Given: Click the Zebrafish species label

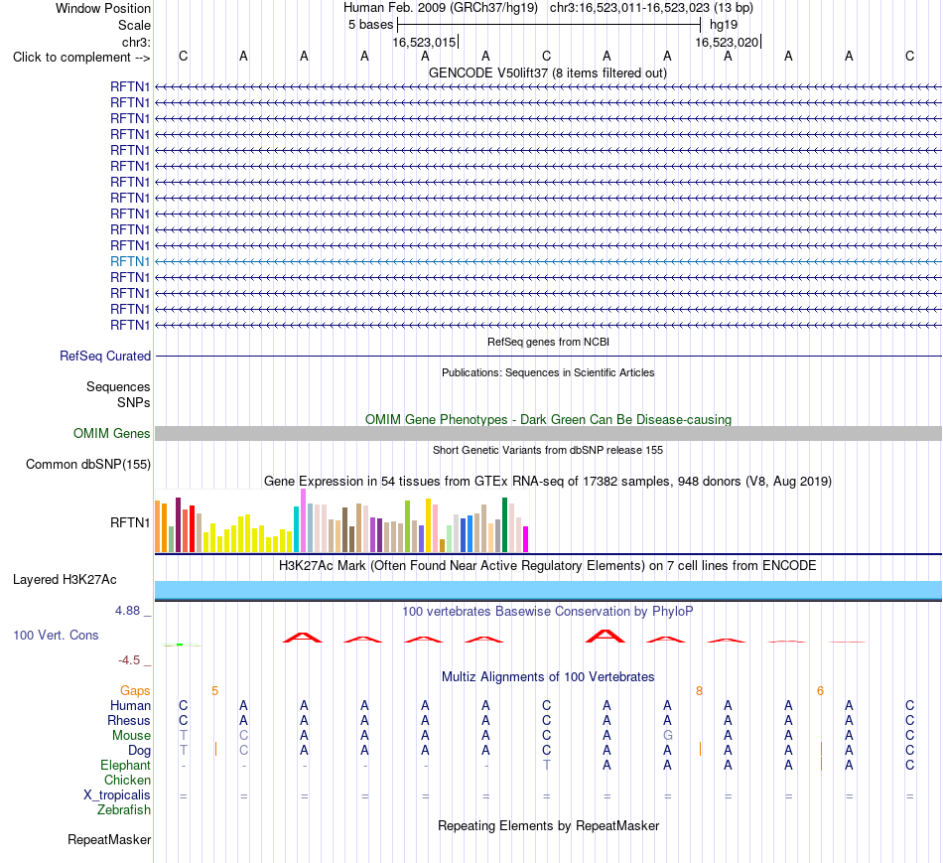Looking at the screenshot, I should tap(124, 810).
